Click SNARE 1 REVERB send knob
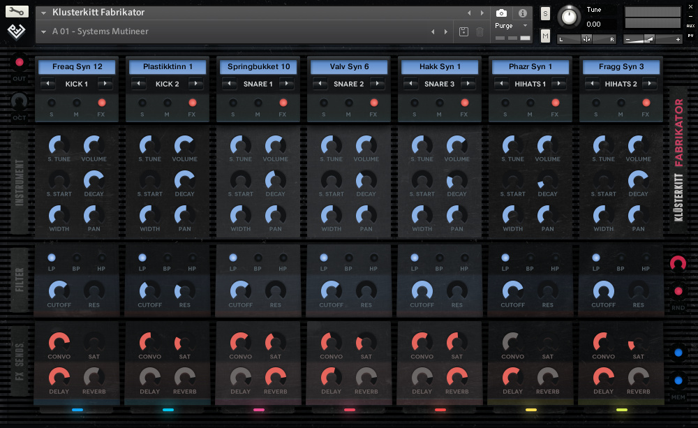This screenshot has width=698, height=428. pyautogui.click(x=275, y=377)
